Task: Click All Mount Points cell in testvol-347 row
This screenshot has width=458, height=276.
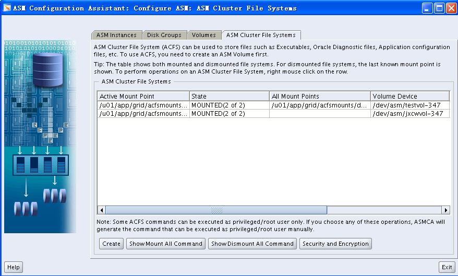Action: pos(320,105)
